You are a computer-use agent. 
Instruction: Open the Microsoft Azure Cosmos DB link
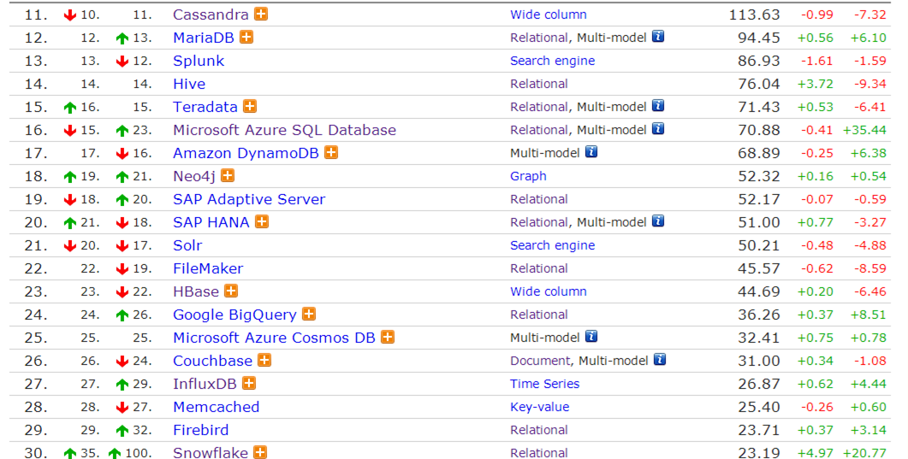click(274, 338)
